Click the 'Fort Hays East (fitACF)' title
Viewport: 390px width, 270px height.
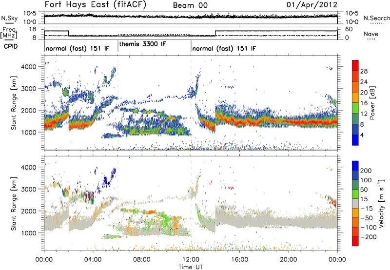[96, 5]
